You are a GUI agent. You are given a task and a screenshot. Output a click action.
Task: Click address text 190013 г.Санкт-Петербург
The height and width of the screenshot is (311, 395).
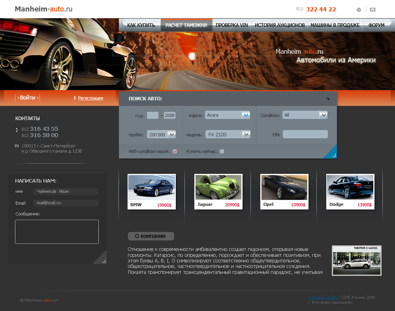48,146
